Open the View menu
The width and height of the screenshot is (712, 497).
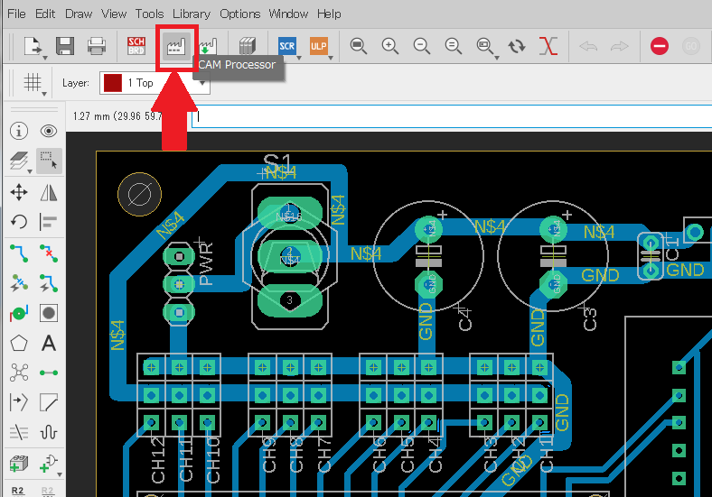click(114, 14)
